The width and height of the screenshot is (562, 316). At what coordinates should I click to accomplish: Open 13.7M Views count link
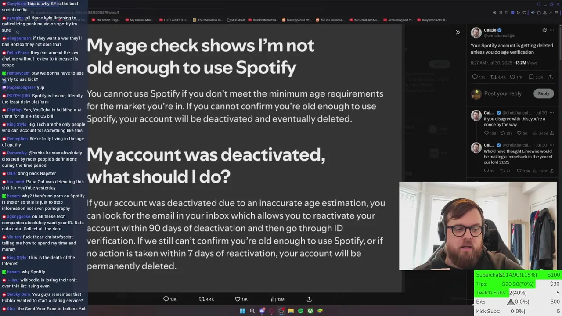pos(526,63)
